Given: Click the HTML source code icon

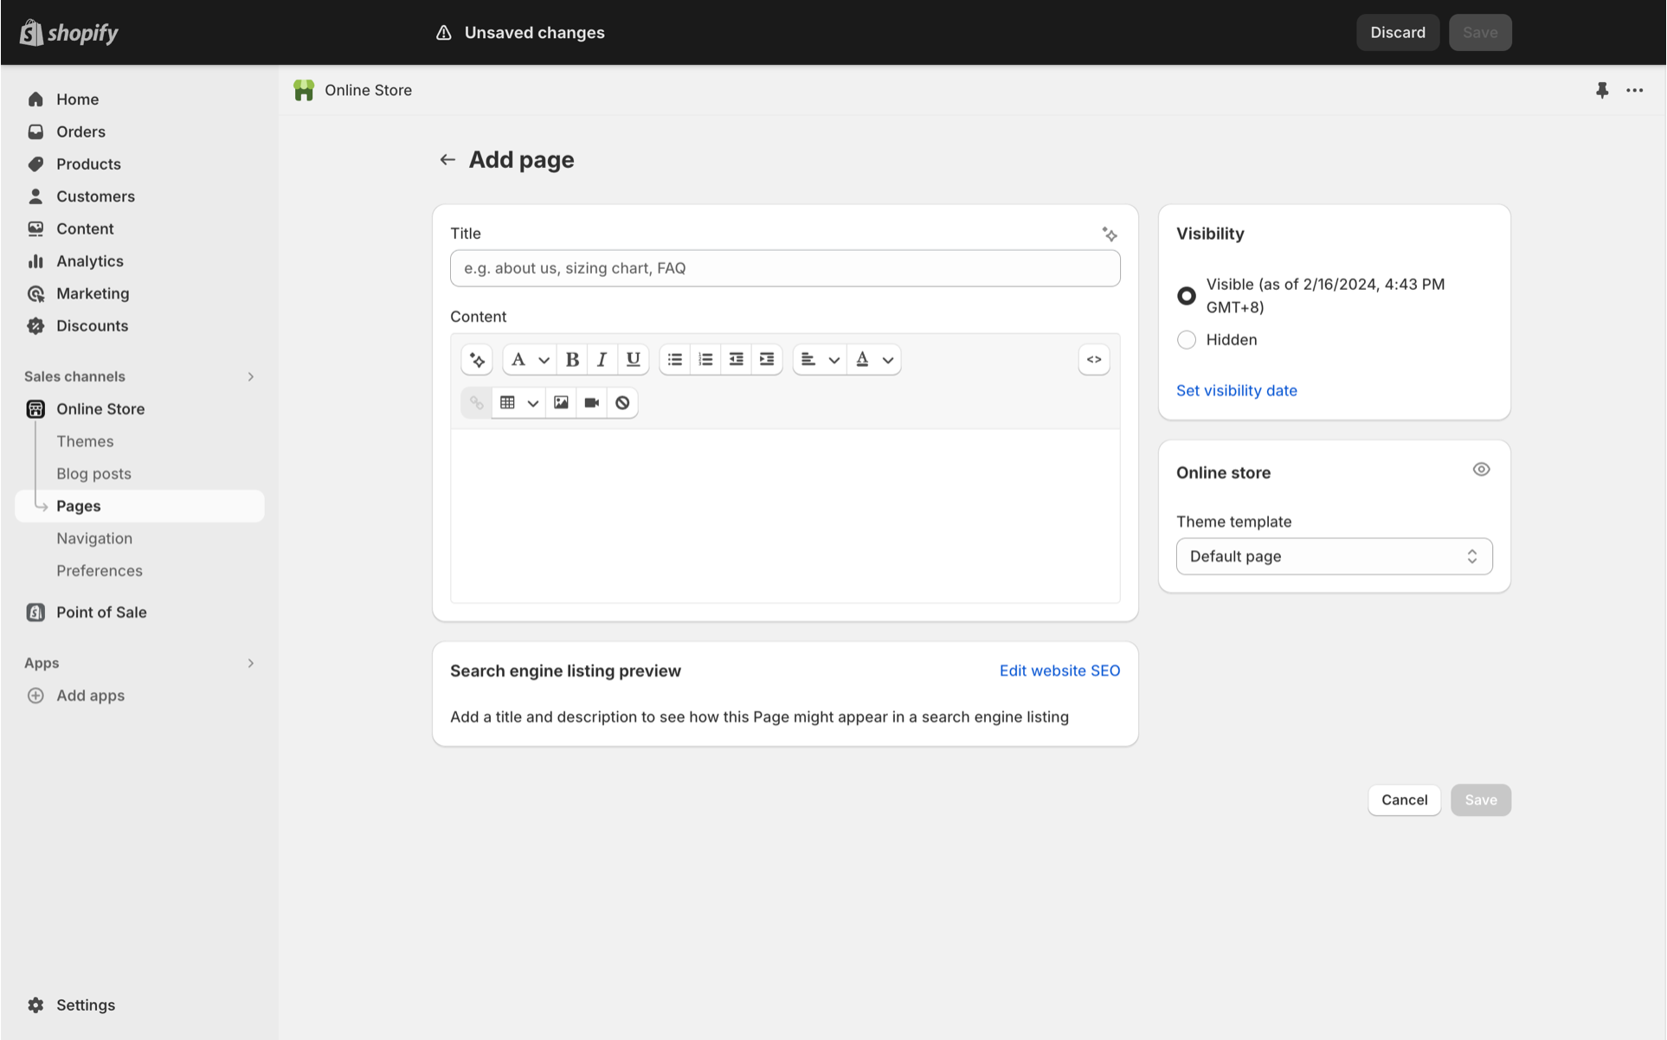Looking at the screenshot, I should [1093, 359].
